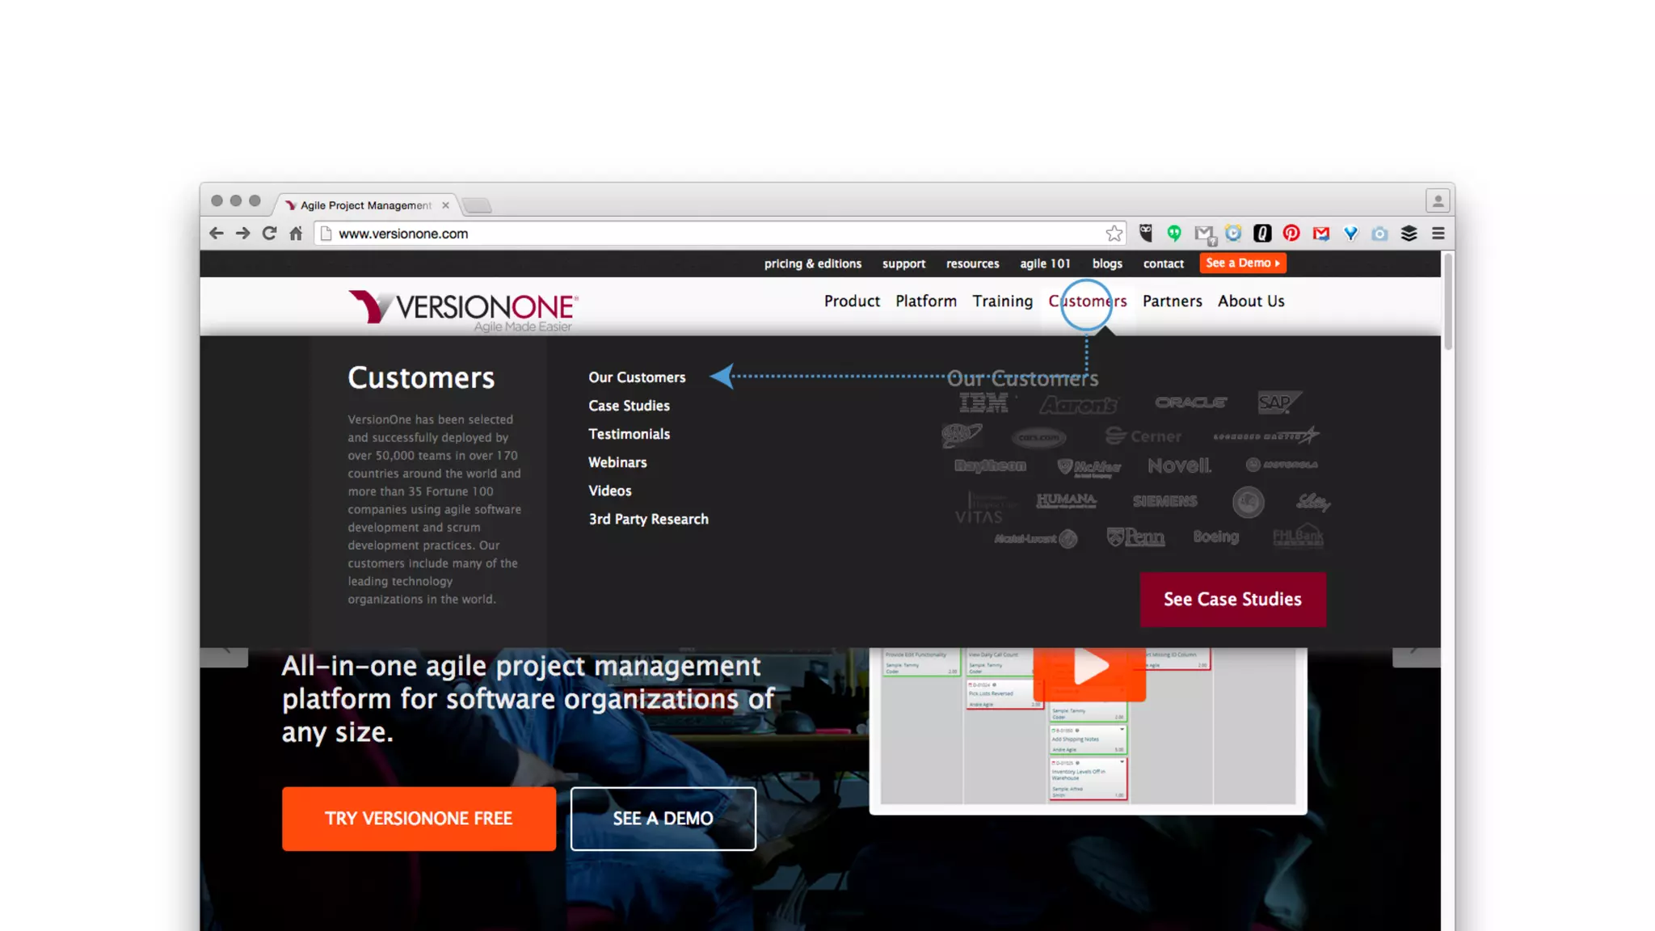Play the product demo video
This screenshot has width=1655, height=931.
tap(1089, 668)
